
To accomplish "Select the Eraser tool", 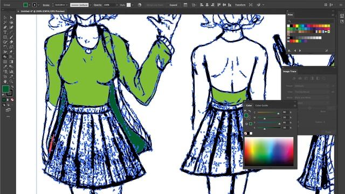I will click(11, 42).
